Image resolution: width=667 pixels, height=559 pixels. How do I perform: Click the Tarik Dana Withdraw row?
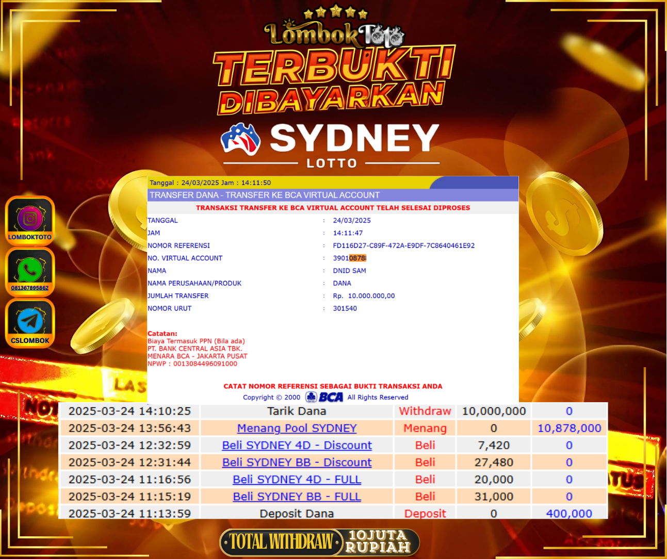point(297,411)
